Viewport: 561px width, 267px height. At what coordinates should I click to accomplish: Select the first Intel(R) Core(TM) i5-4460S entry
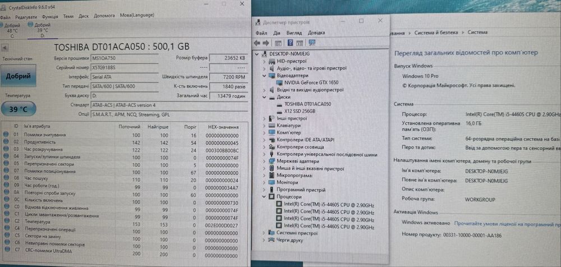coord(329,205)
